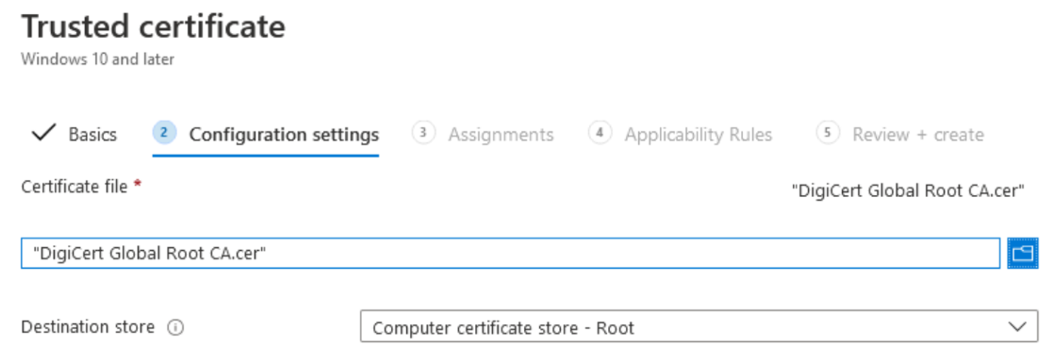Show the Destination store info tooltip icon

[x=175, y=328]
